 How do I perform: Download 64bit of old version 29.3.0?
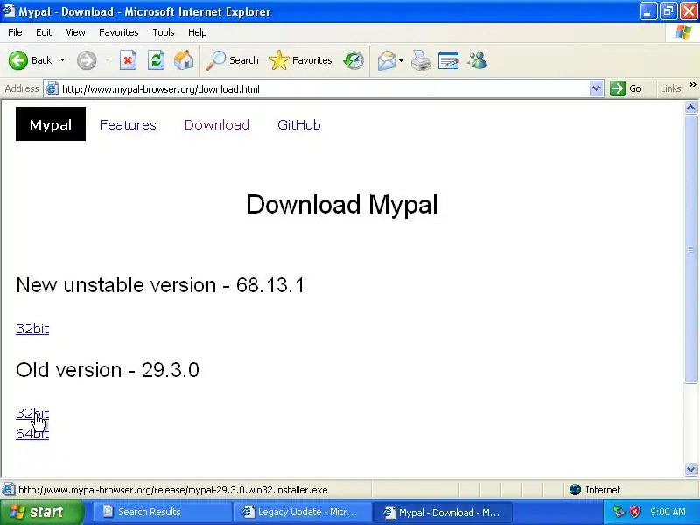[x=32, y=433]
